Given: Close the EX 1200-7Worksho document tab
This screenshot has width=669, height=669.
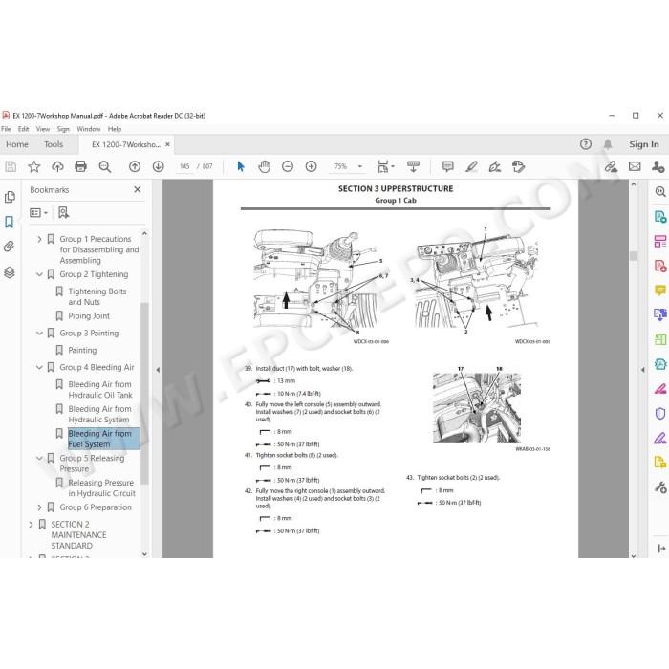Looking at the screenshot, I should pos(167,144).
